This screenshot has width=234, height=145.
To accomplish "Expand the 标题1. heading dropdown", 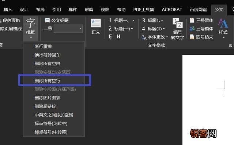I will pyautogui.click(x=162, y=20).
